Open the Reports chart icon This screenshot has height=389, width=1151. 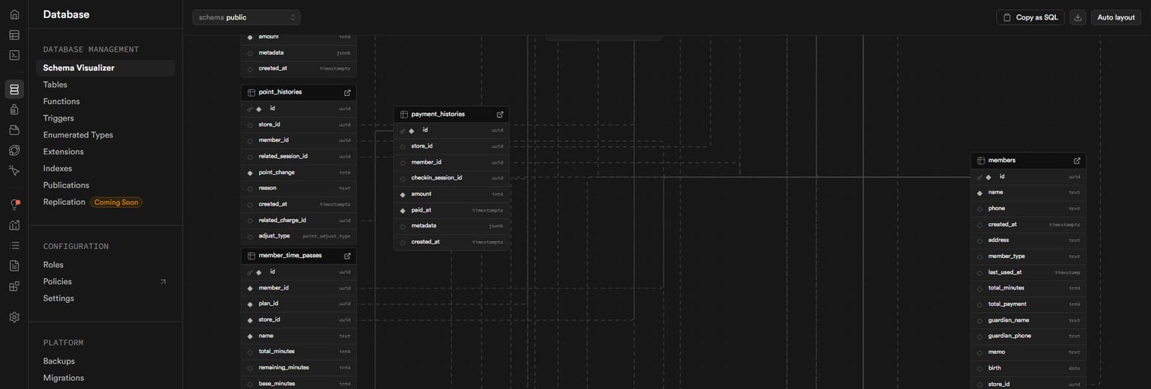point(14,225)
